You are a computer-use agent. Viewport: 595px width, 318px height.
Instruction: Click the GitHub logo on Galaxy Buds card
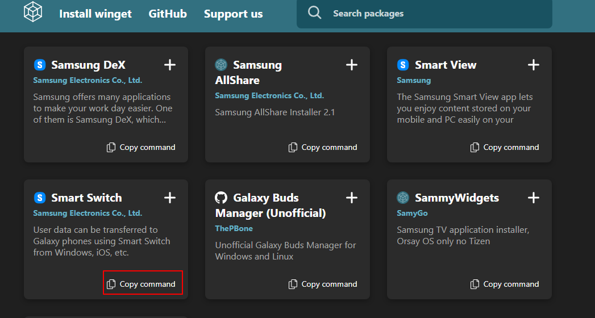click(221, 198)
